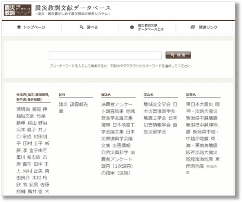Screen dimensions: 242x202
Task: Click the 震災教訓文献データベース site title
Action: coord(73,8)
